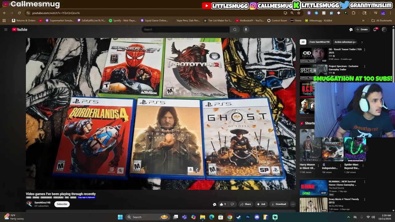Open Photoshop from the taskbar
Viewport: 395px width, 222px height.
coord(248,217)
